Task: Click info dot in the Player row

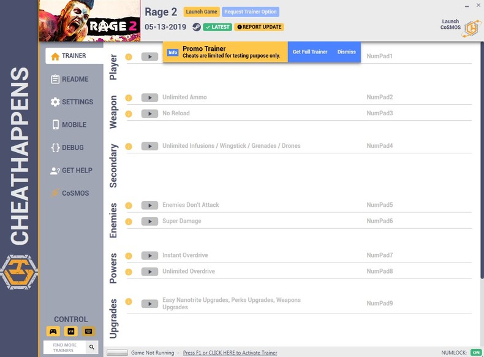Action: [x=129, y=57]
